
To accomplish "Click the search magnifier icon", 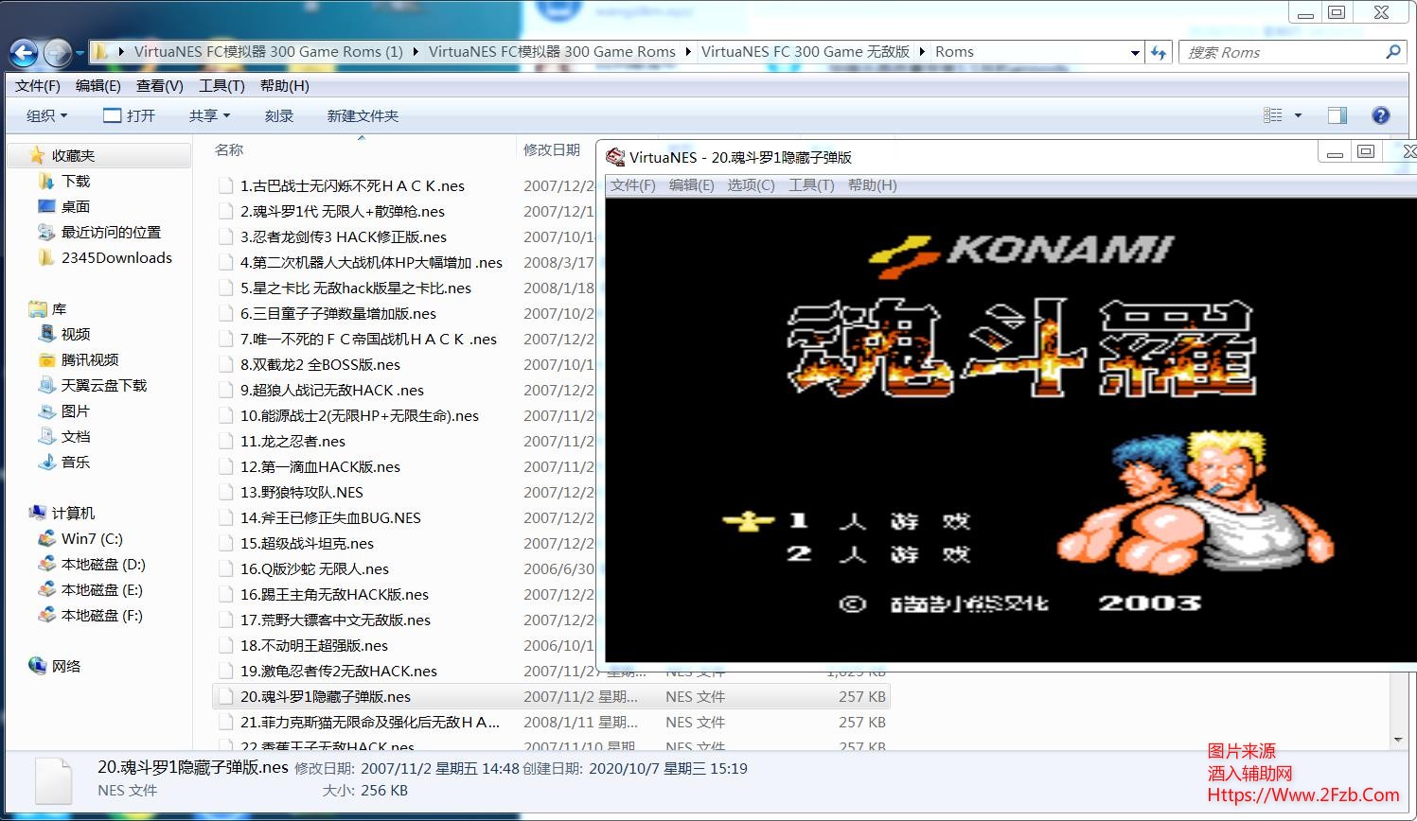I will point(1392,53).
